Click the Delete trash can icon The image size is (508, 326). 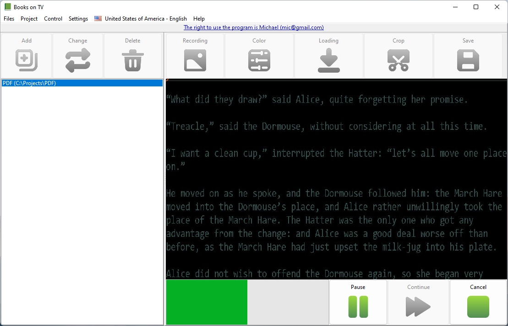(x=133, y=60)
